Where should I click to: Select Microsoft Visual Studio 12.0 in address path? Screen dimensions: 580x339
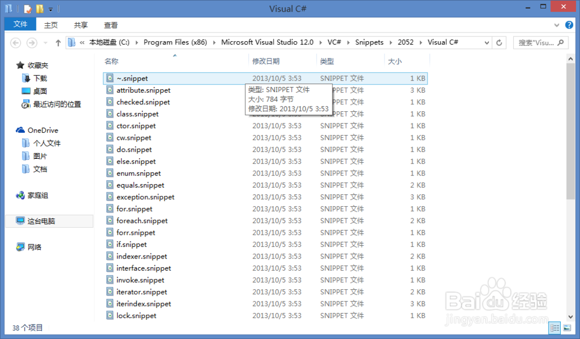(x=267, y=42)
